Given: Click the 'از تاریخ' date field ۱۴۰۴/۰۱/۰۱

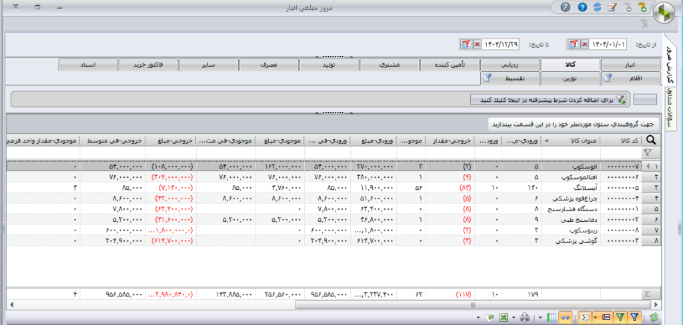Looking at the screenshot, I should (x=609, y=45).
